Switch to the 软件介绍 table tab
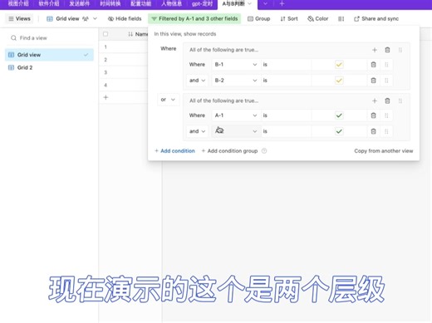Screen dimensions: 432x323 [49, 4]
